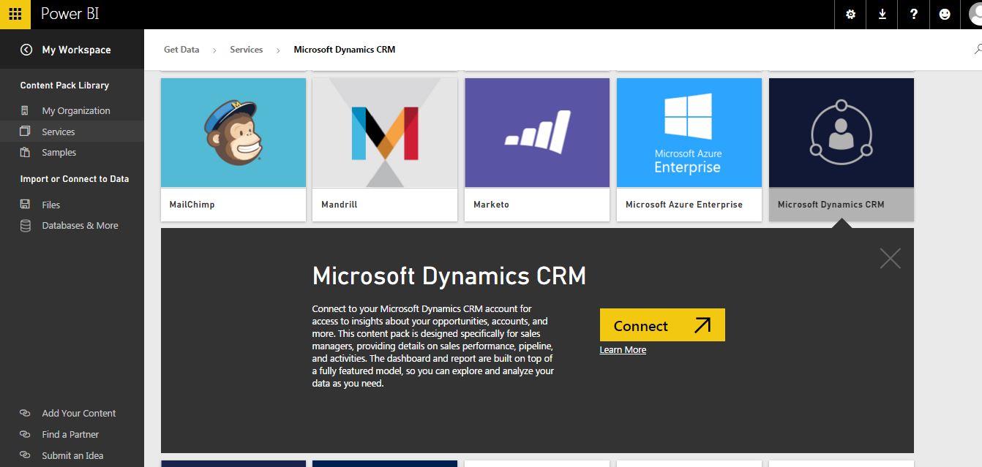Click the Microsoft Dynamics CRM tile label
982x467 pixels.
coord(831,205)
